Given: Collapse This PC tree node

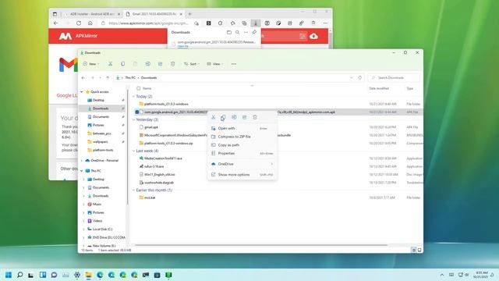Looking at the screenshot, I should pos(82,171).
